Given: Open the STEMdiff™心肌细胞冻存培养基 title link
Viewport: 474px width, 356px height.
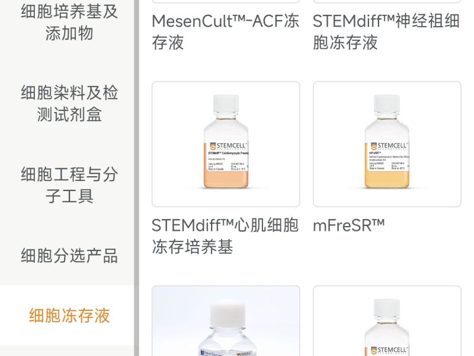Looking at the screenshot, I should point(225,236).
